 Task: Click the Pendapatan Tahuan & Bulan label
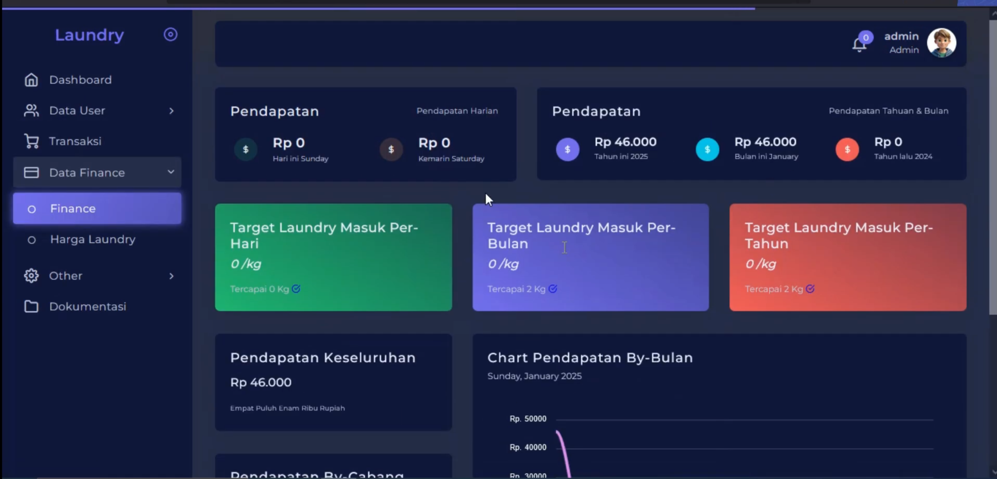pyautogui.click(x=888, y=111)
